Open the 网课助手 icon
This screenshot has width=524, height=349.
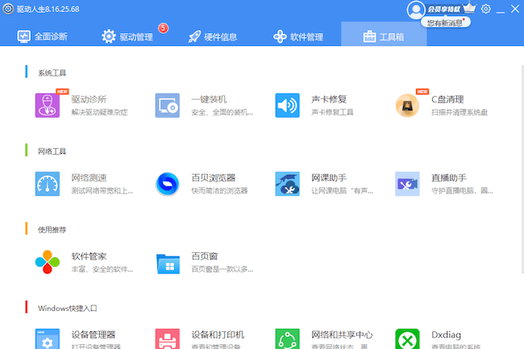click(288, 184)
